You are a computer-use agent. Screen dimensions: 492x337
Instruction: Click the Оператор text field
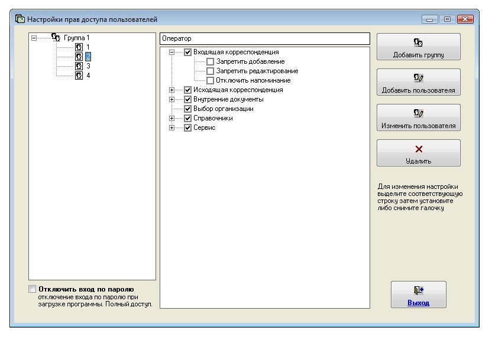[x=264, y=38]
